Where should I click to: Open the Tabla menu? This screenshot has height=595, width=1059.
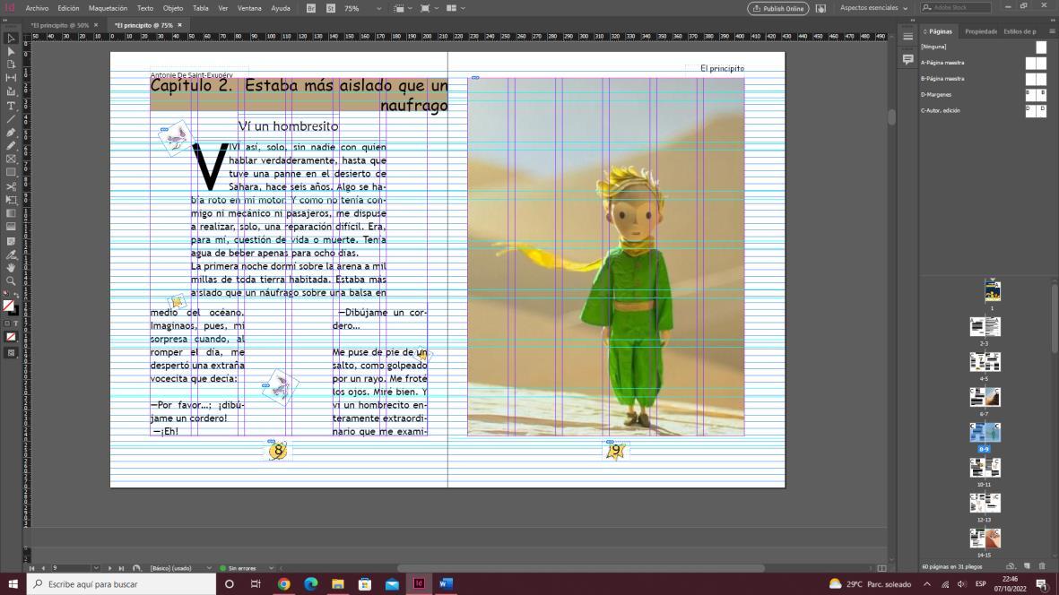click(x=201, y=8)
